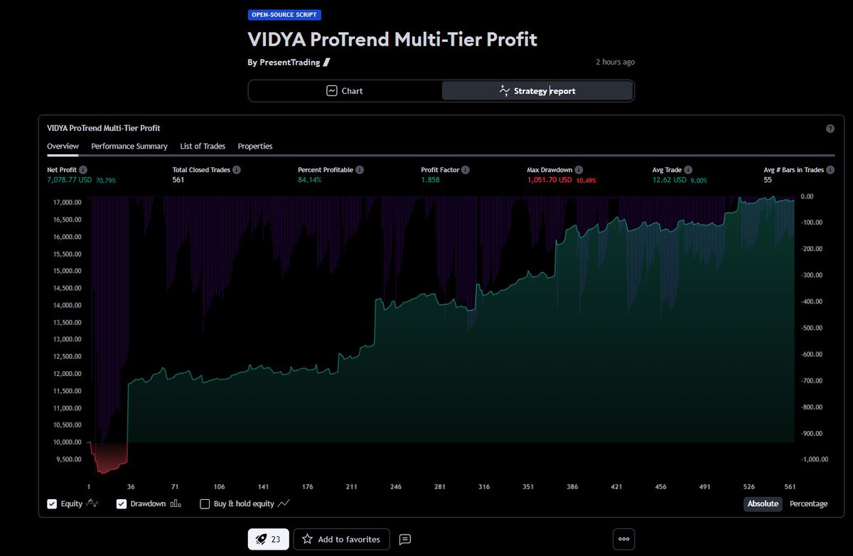The image size is (853, 556).
Task: Open the Performance Summary tab
Action: click(129, 146)
